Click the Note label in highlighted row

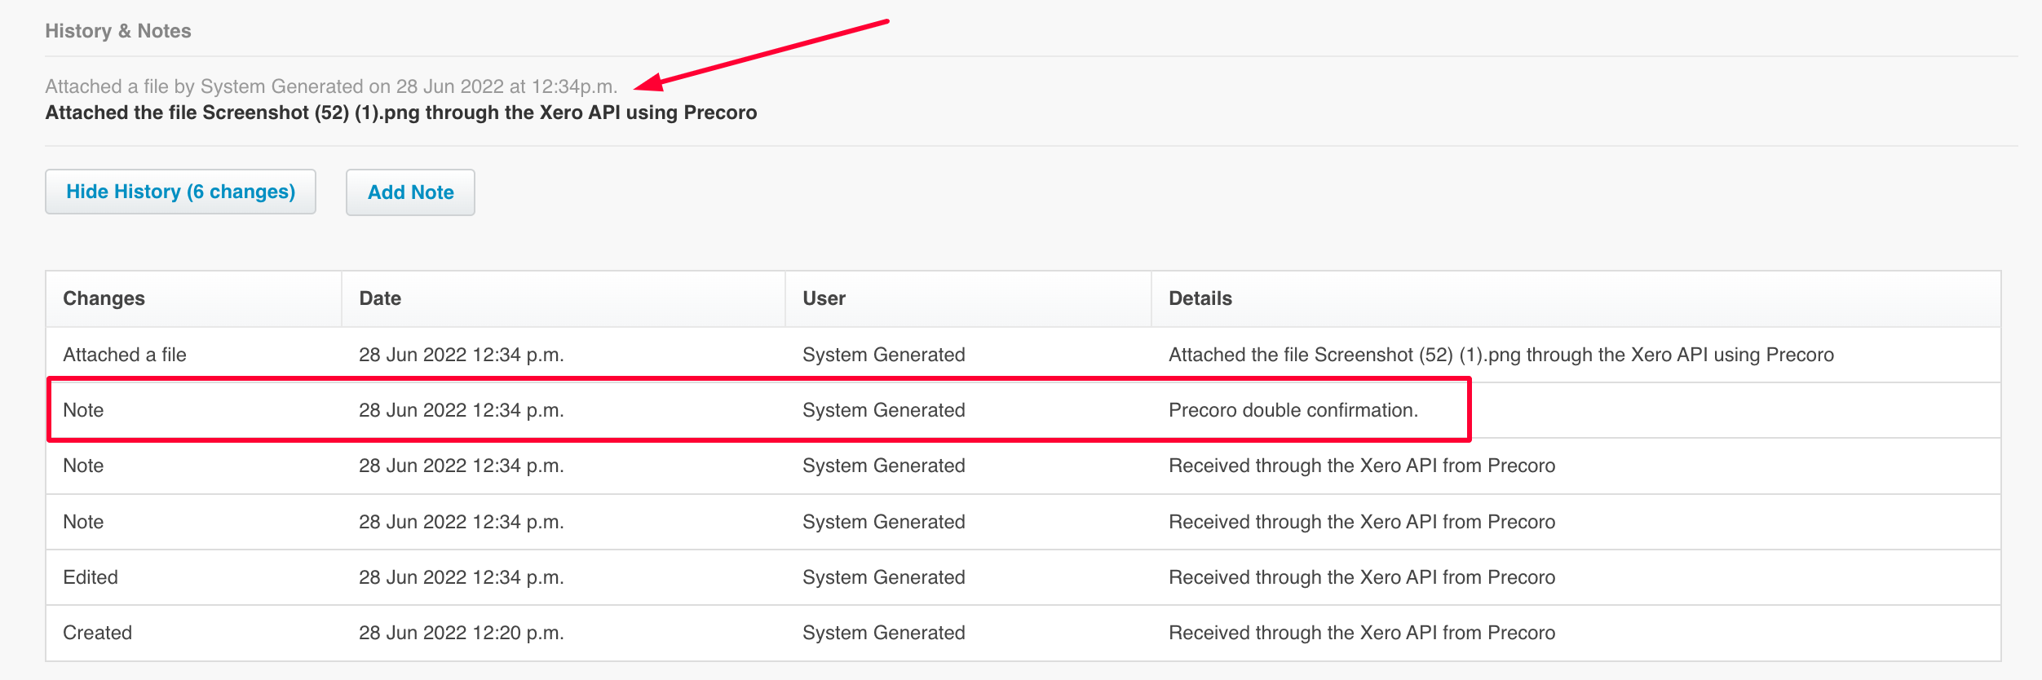click(x=83, y=410)
